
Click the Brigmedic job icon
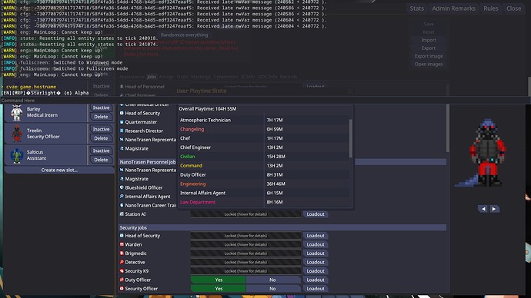pos(122,253)
